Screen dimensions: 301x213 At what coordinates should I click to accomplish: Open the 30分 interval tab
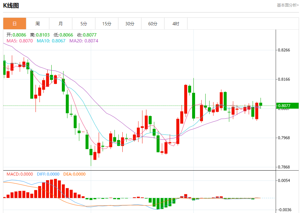(130, 24)
